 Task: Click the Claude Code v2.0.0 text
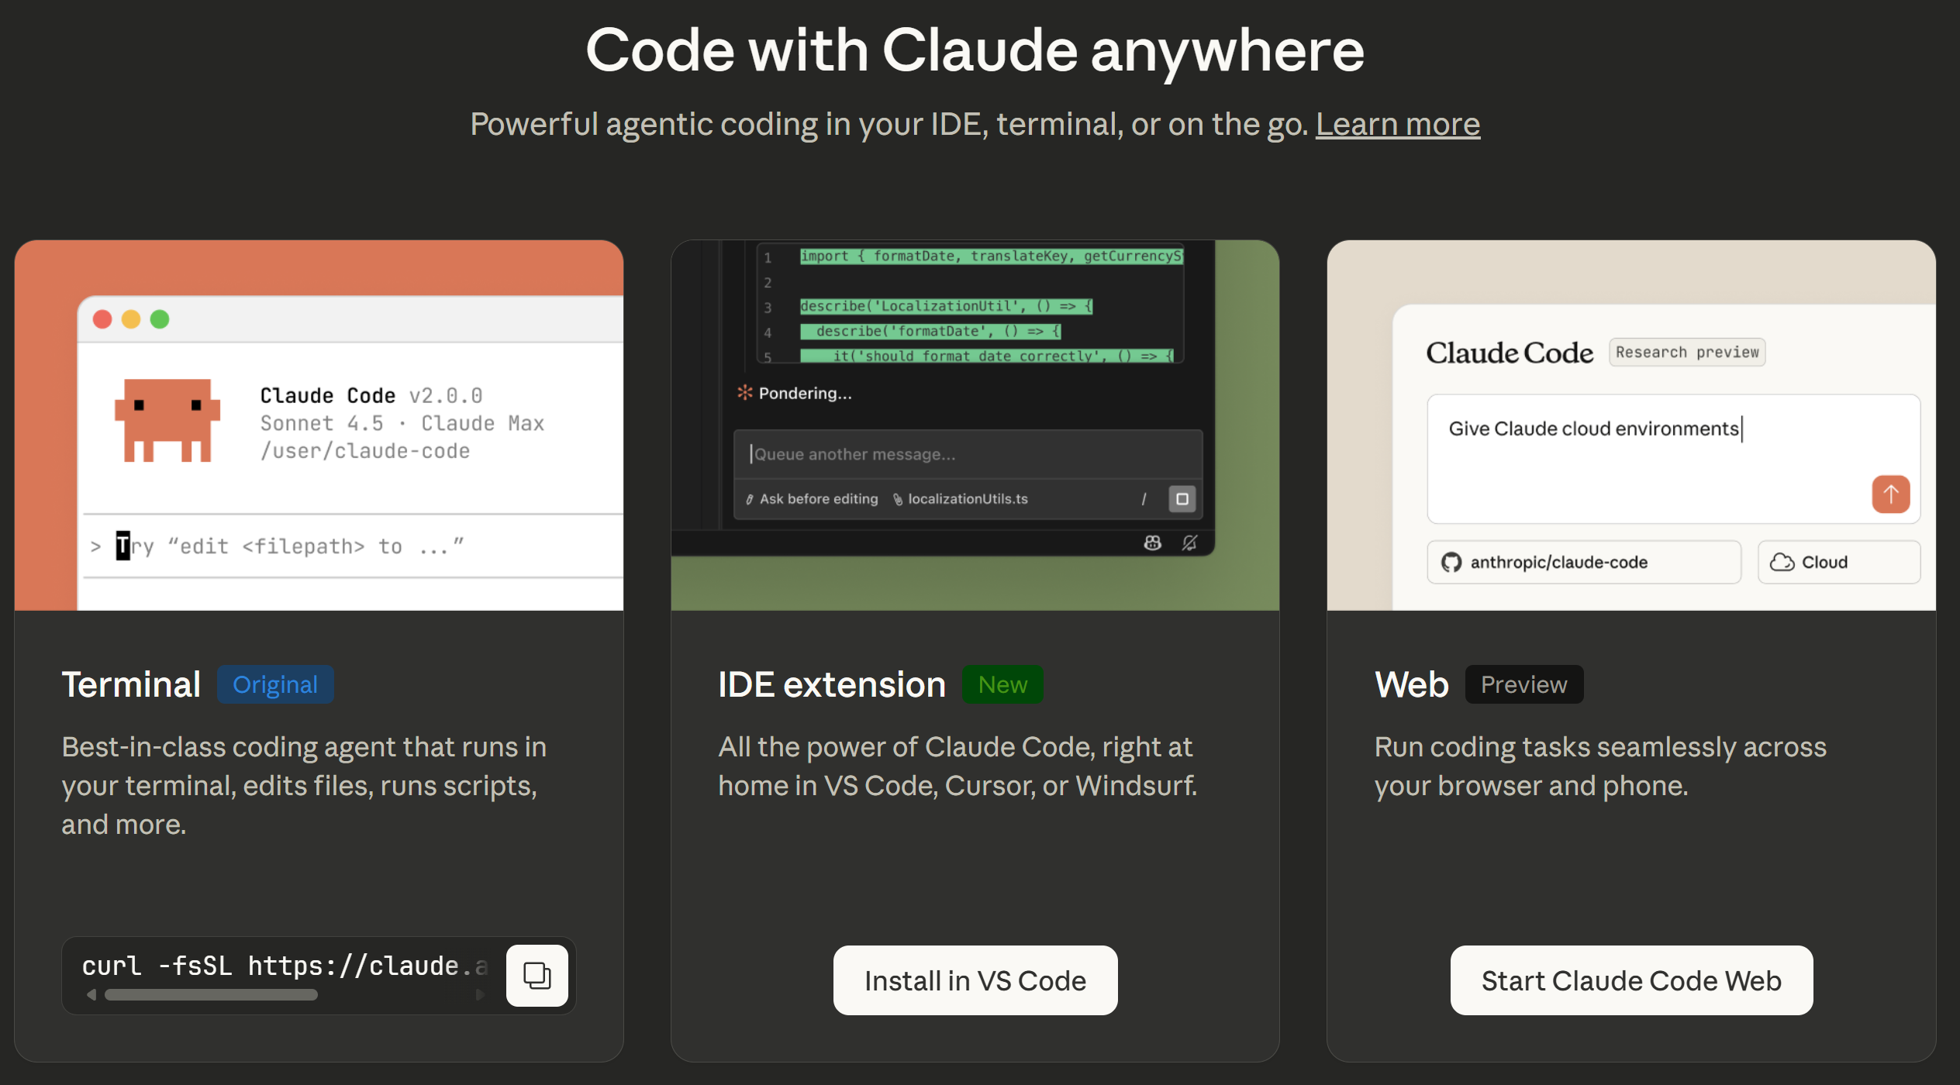coord(371,395)
